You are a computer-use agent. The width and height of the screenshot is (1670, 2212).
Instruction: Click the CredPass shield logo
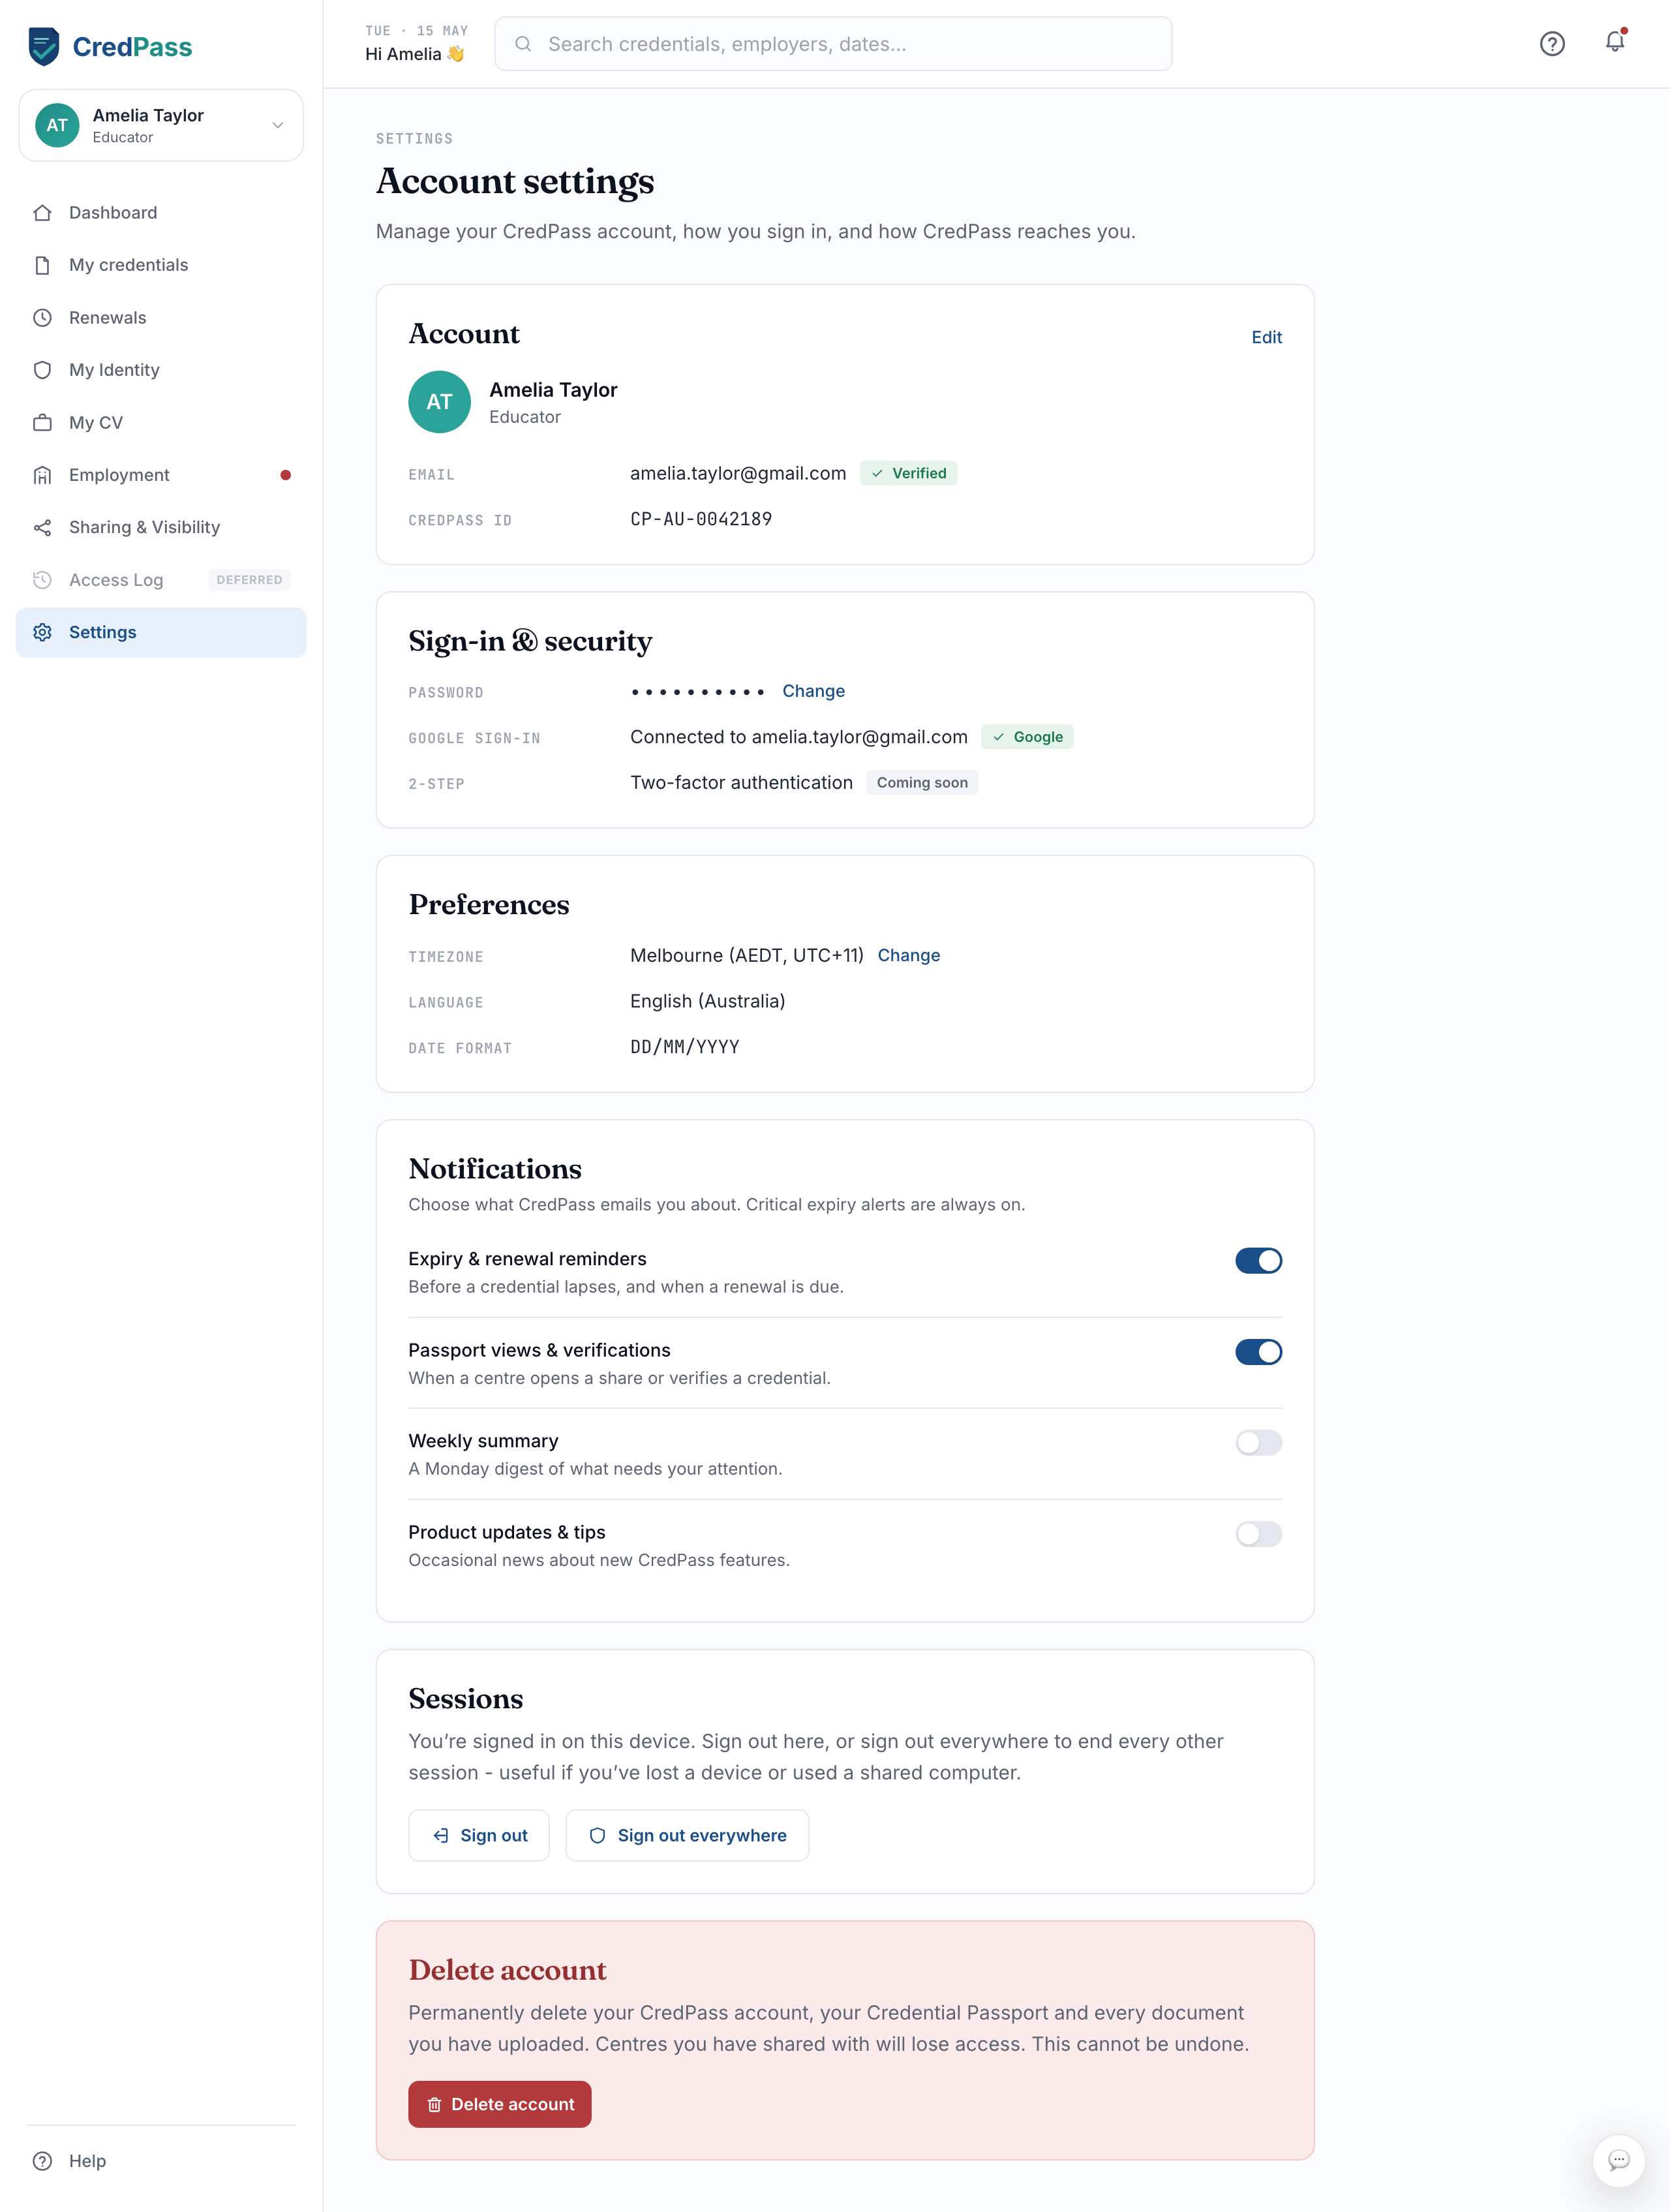(x=44, y=46)
